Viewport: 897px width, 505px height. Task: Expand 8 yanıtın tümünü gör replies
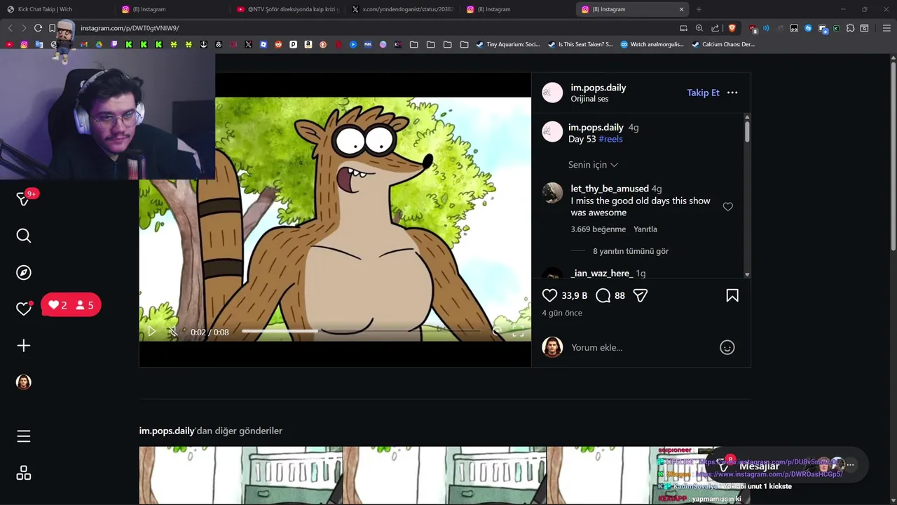631,251
